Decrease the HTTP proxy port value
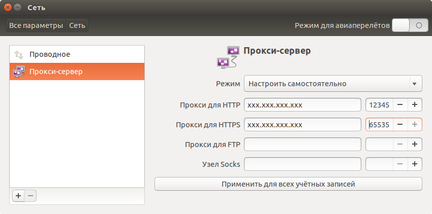 pyautogui.click(x=400, y=105)
